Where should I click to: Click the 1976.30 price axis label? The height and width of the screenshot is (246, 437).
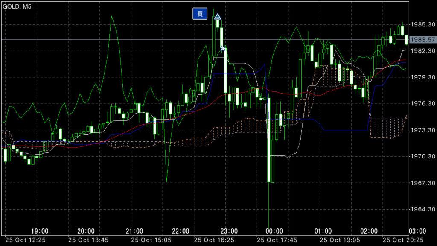pos(423,103)
